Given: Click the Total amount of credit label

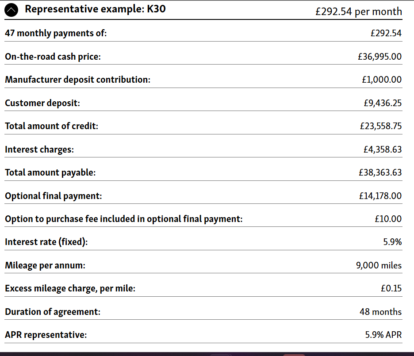Looking at the screenshot, I should 51,126.
